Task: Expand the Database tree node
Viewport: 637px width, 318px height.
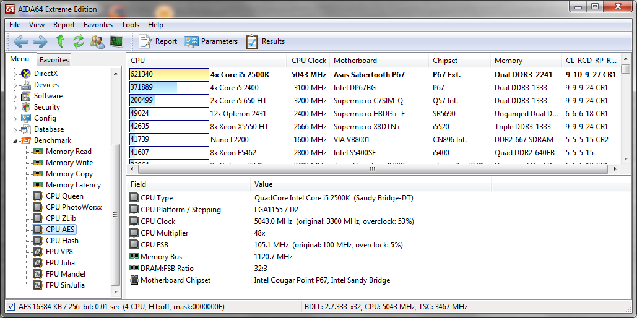Action: (x=15, y=130)
